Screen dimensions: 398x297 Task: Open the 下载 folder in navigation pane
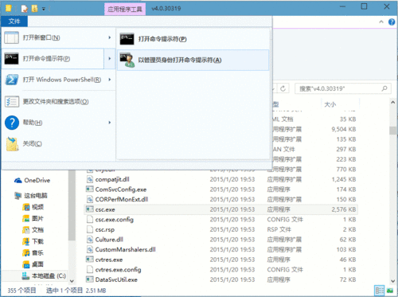coord(37,241)
